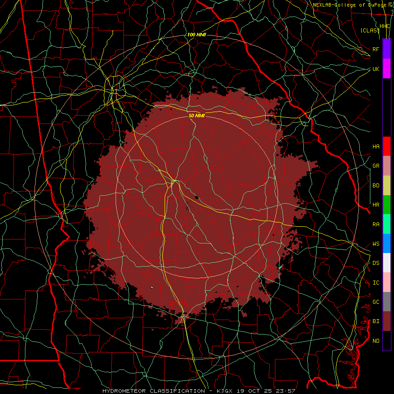Click the "NEXLAB-College of DuPage" credit text
394x394 pixels.
(349, 5)
